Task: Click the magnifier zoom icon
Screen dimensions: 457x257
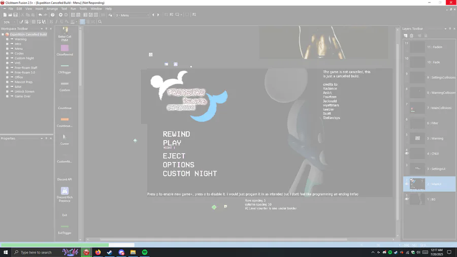Action: coord(100,22)
